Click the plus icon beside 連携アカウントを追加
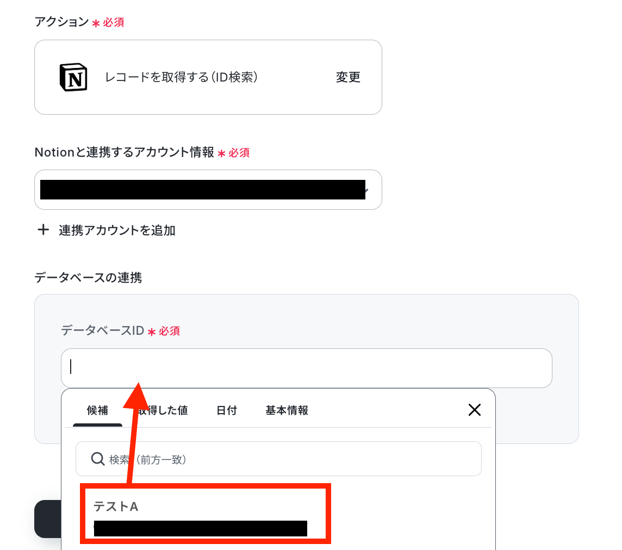Viewport: 622px width, 550px height. point(43,229)
